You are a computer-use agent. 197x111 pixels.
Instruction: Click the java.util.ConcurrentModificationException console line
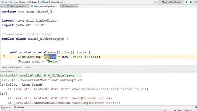pos(41,80)
